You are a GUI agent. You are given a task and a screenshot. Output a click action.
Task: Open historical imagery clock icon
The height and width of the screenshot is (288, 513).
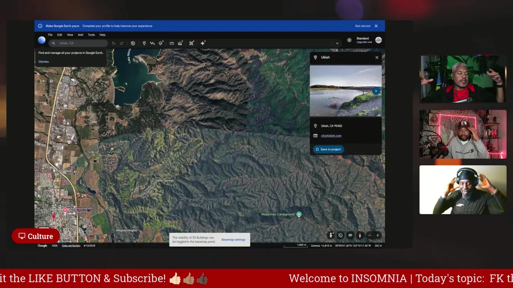click(133, 43)
